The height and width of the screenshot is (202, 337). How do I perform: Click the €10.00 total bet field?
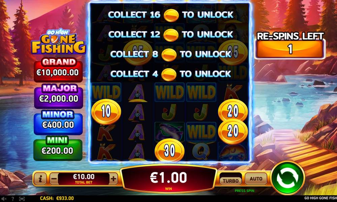84,178
